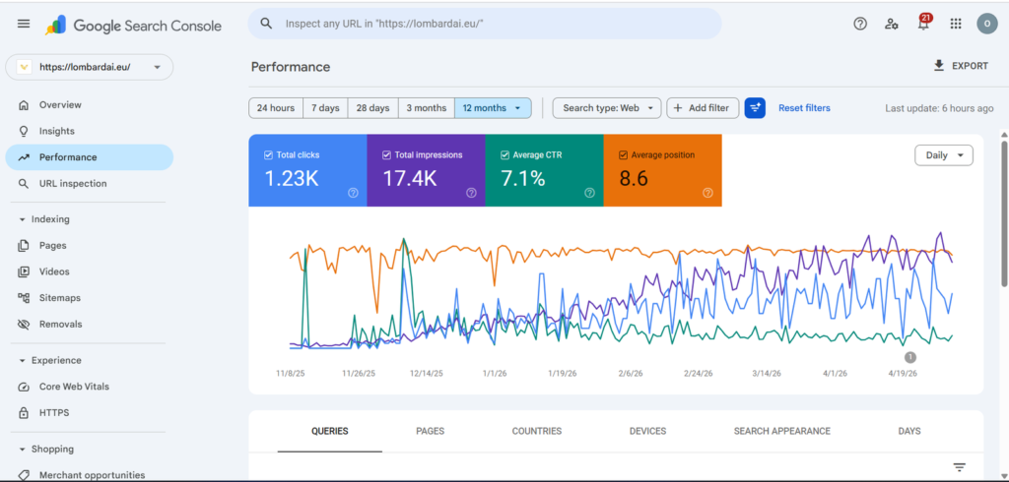Click inside the Inspect any URL field
Screen dimensions: 1009x482
[485, 24]
